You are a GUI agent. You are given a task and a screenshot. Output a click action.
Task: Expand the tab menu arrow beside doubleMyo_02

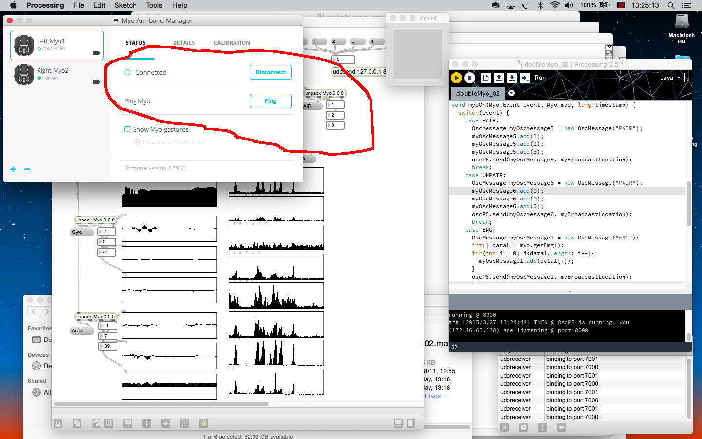click(511, 93)
